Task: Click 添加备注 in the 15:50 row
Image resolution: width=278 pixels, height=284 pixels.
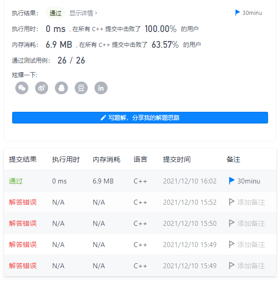Action: point(251,223)
